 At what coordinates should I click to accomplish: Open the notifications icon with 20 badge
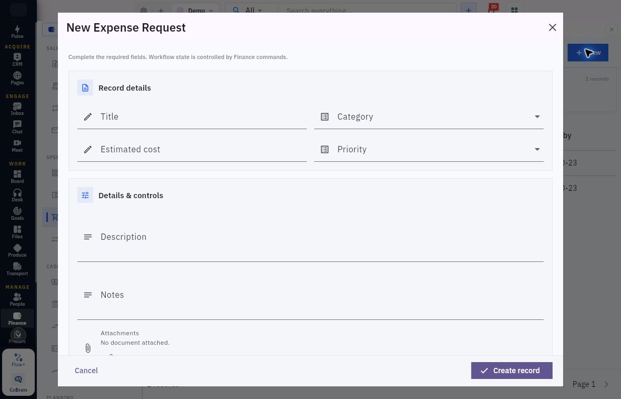(x=492, y=9)
